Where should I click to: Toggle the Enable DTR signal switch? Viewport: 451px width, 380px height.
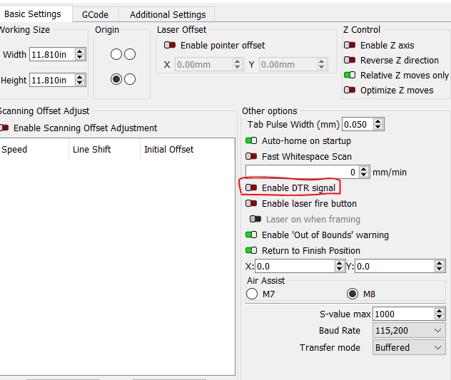point(251,188)
